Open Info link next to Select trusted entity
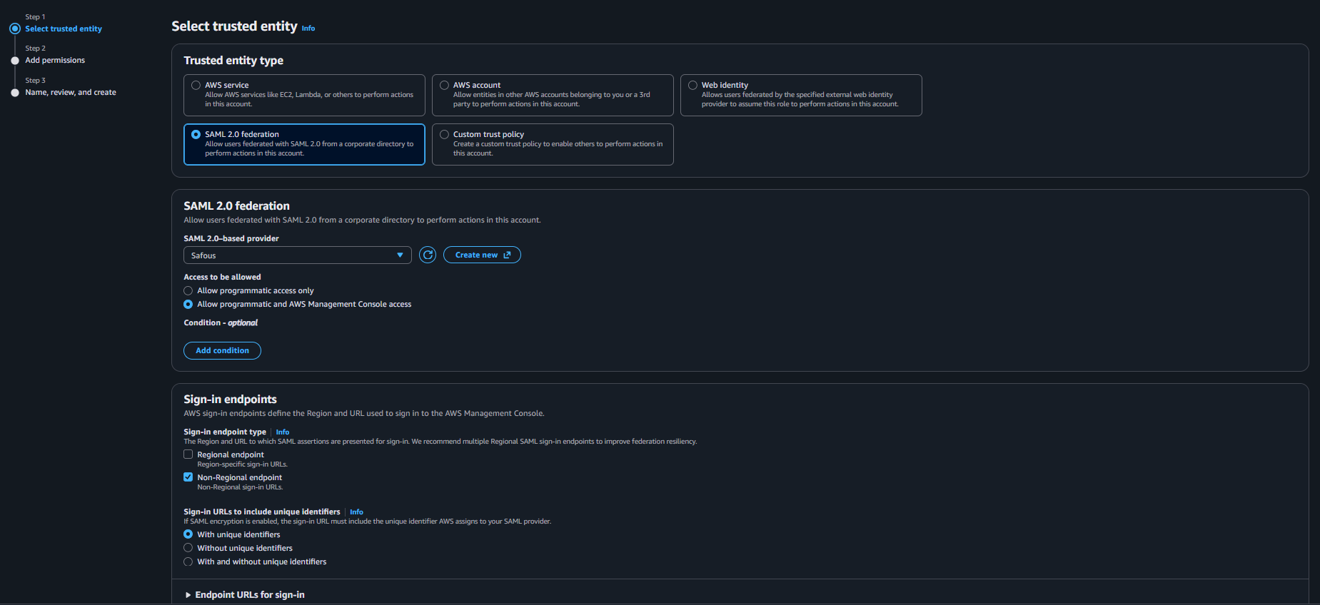The image size is (1320, 605). point(308,29)
